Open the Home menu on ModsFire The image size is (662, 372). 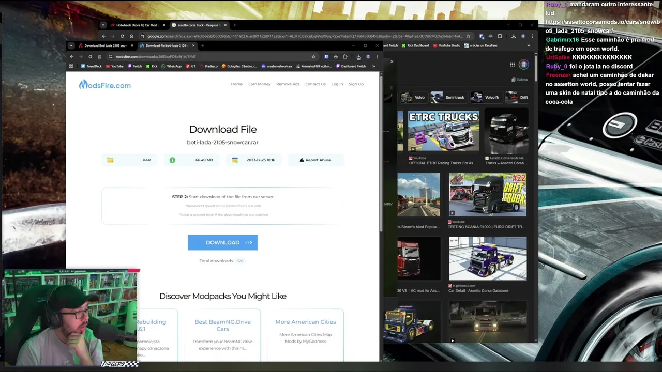pyautogui.click(x=236, y=84)
